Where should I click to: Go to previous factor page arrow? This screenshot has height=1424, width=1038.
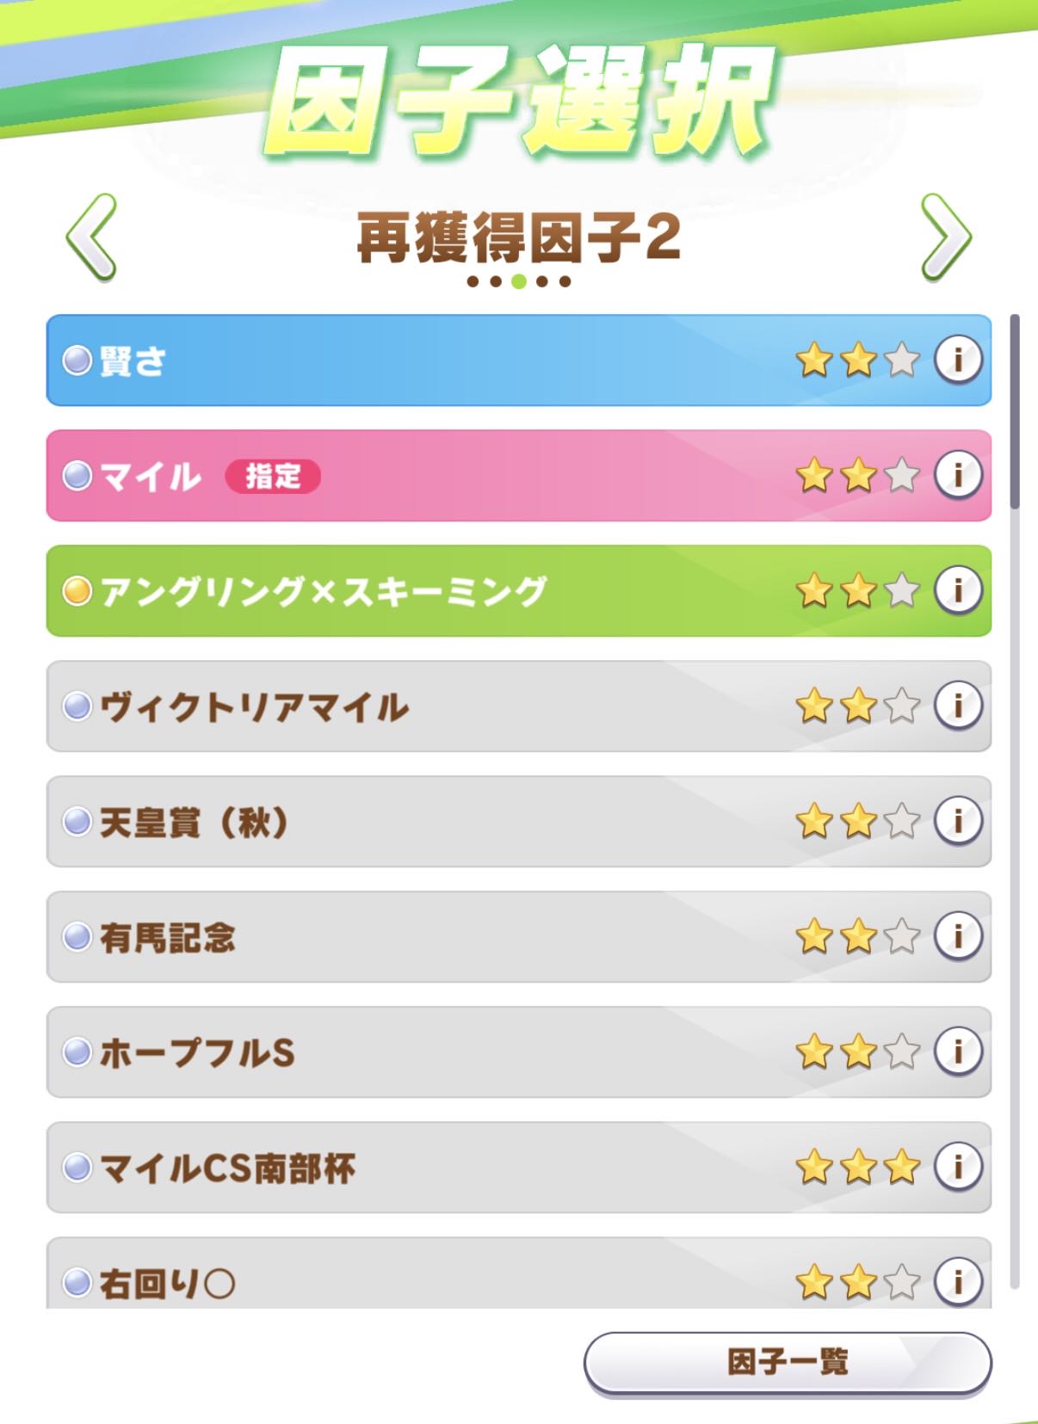pos(90,237)
